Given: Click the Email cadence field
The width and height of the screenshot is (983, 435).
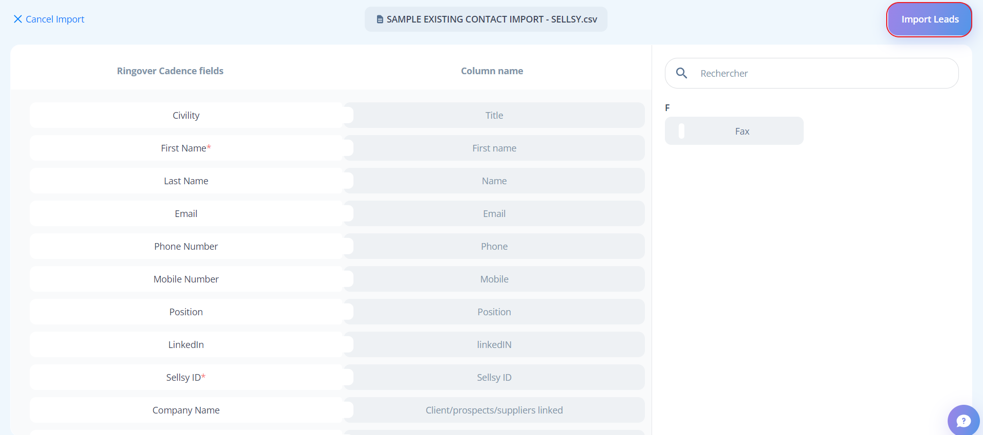Looking at the screenshot, I should 186,213.
